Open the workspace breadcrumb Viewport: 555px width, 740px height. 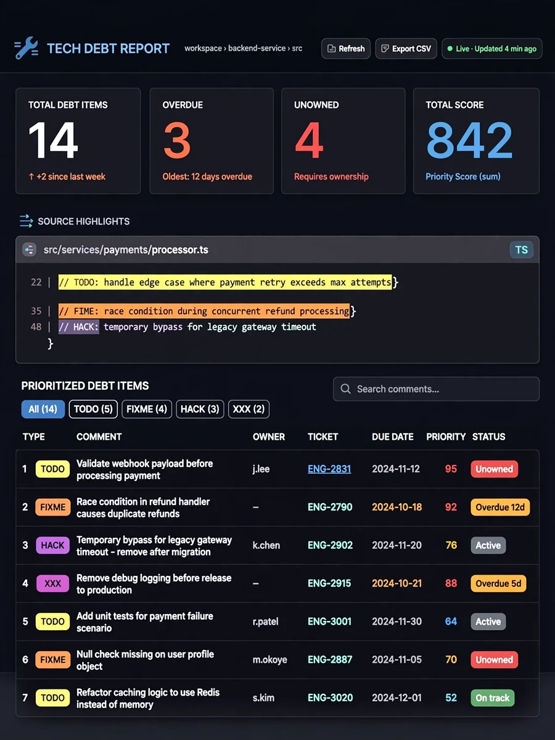click(203, 49)
